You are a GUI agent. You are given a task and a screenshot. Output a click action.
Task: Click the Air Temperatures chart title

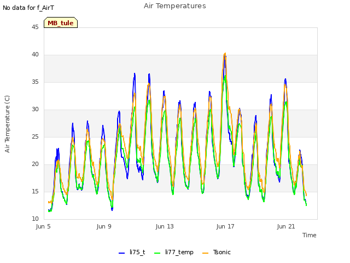point(175,6)
